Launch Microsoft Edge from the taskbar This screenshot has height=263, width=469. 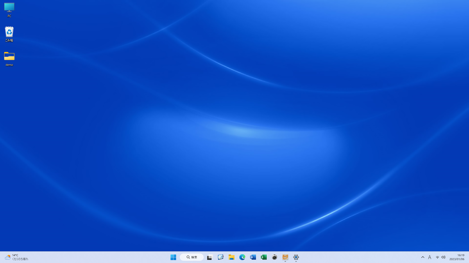[242, 257]
